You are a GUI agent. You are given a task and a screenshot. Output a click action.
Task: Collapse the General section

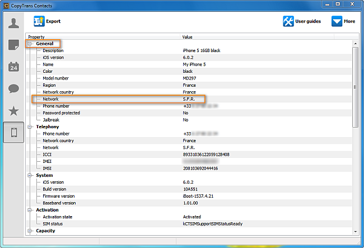[x=30, y=44]
